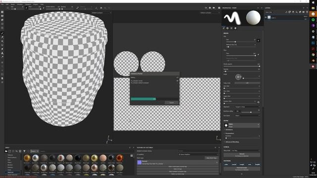The width and height of the screenshot is (317, 178).
Task: Toggle visibility eye of Layer 1
Action: click(x=266, y=18)
